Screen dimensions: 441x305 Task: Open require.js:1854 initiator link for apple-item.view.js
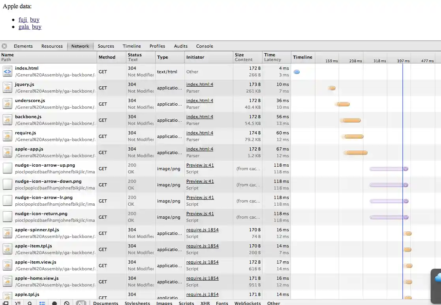tap(202, 262)
